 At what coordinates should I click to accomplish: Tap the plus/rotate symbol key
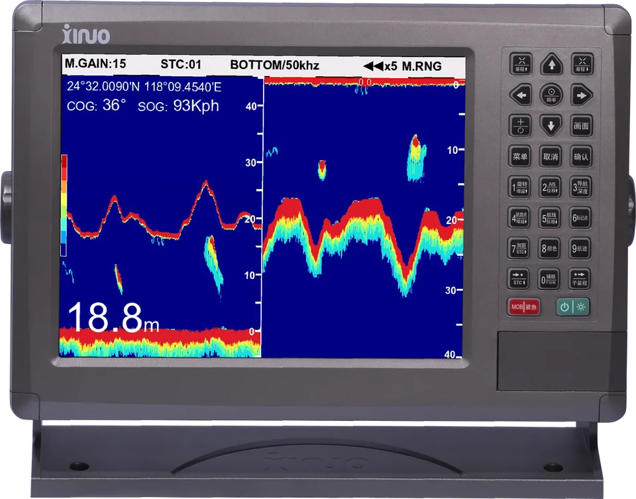coord(521,126)
